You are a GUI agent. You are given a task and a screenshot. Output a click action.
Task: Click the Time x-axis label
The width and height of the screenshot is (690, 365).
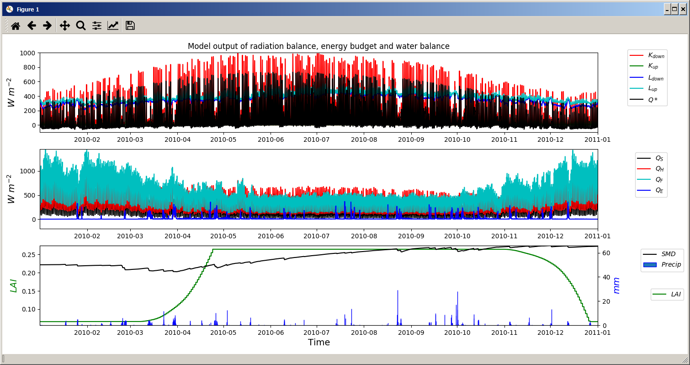[318, 342]
